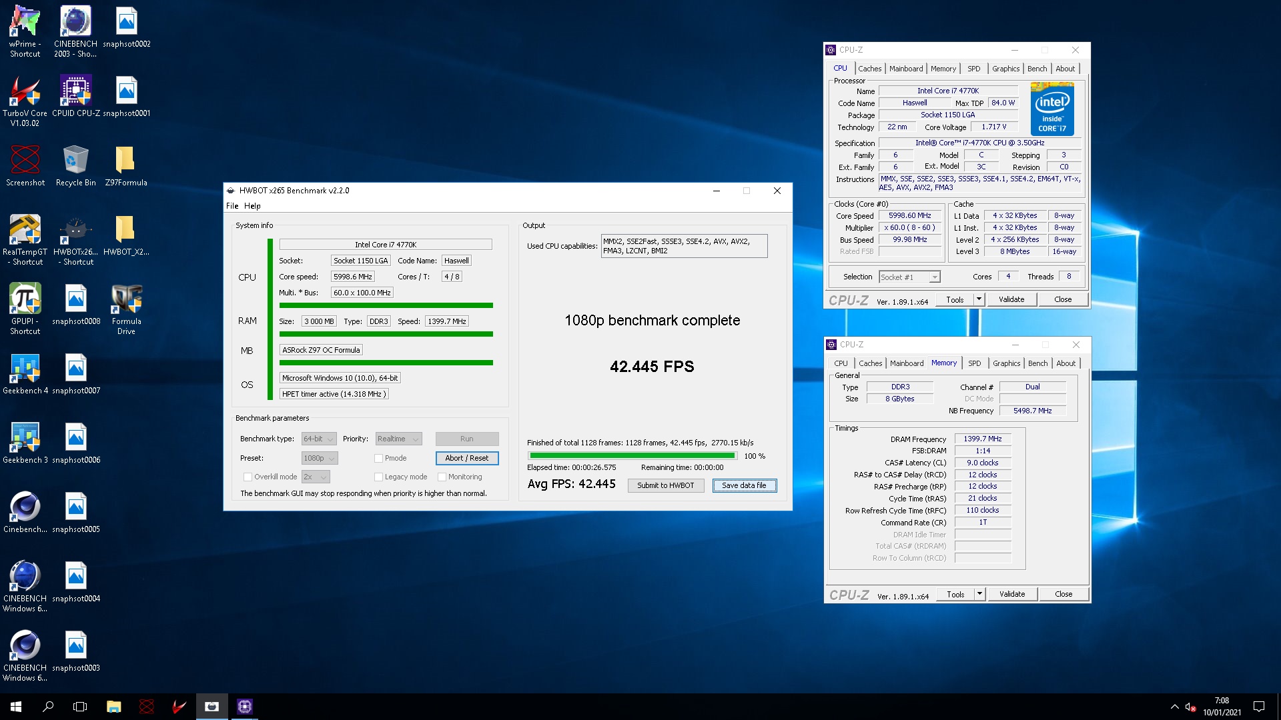
Task: Enable the Monitoring checkbox
Action: [442, 477]
